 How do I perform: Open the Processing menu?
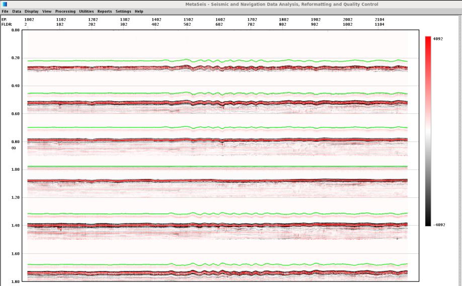tap(65, 11)
